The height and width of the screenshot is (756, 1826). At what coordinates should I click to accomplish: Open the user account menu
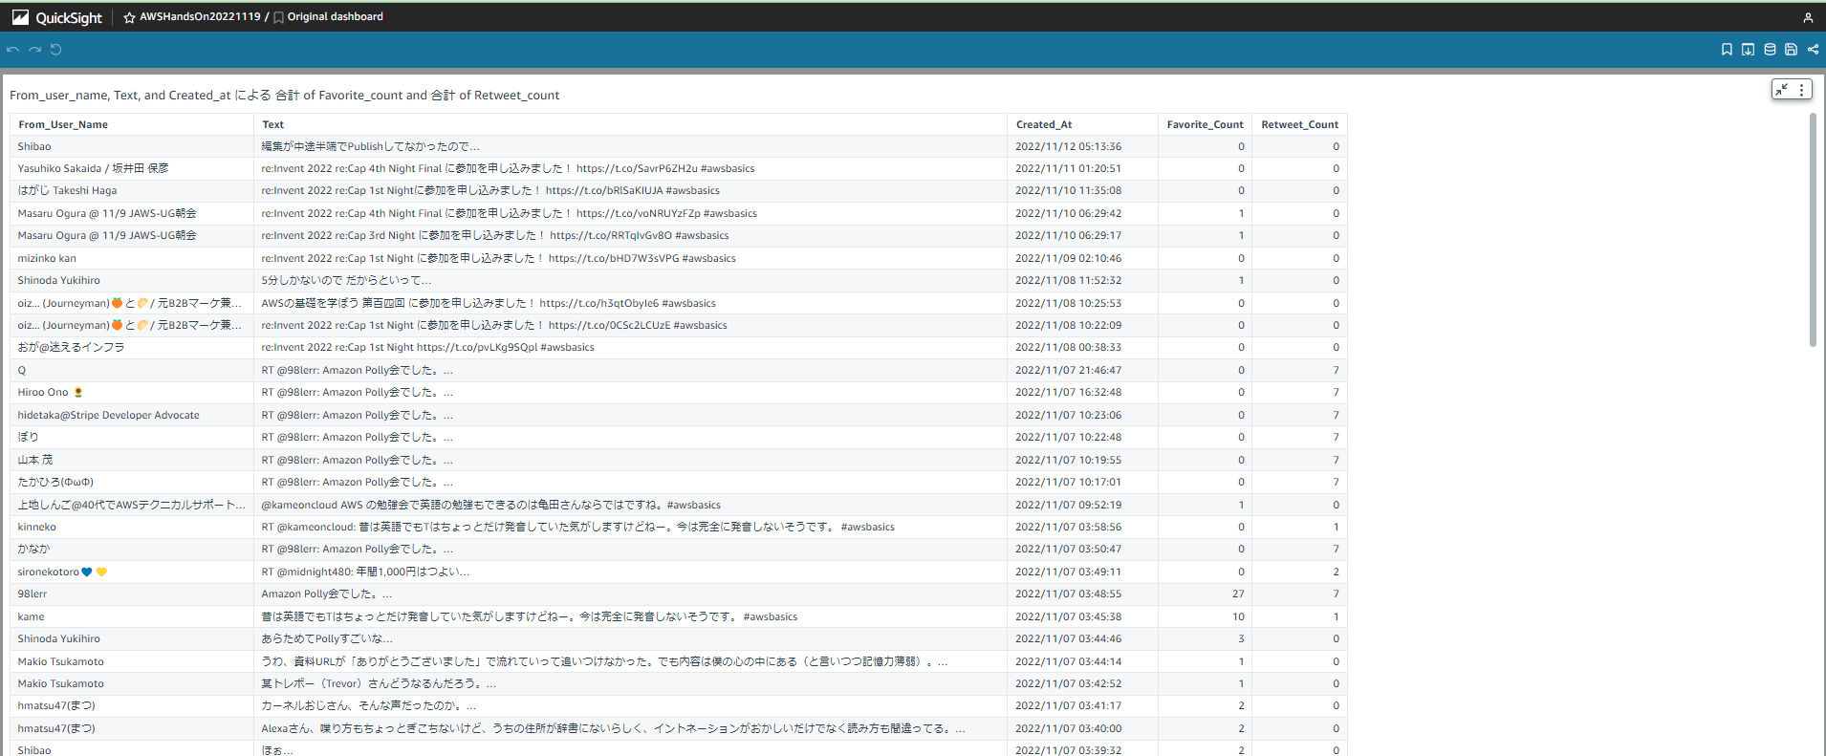click(1808, 17)
